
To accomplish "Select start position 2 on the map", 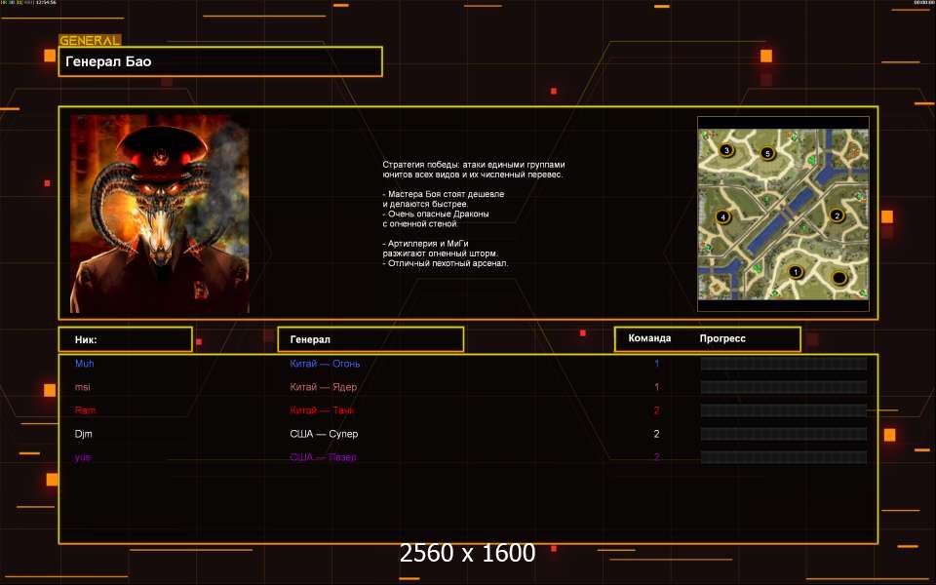I will (x=836, y=215).
